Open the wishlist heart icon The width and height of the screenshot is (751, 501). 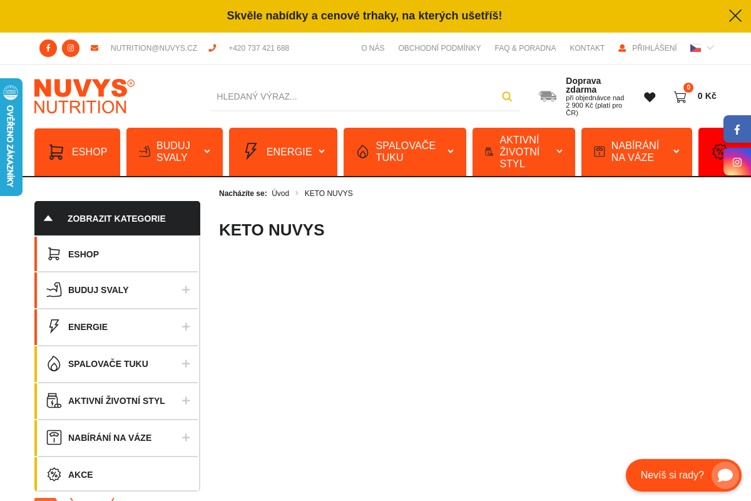(650, 96)
